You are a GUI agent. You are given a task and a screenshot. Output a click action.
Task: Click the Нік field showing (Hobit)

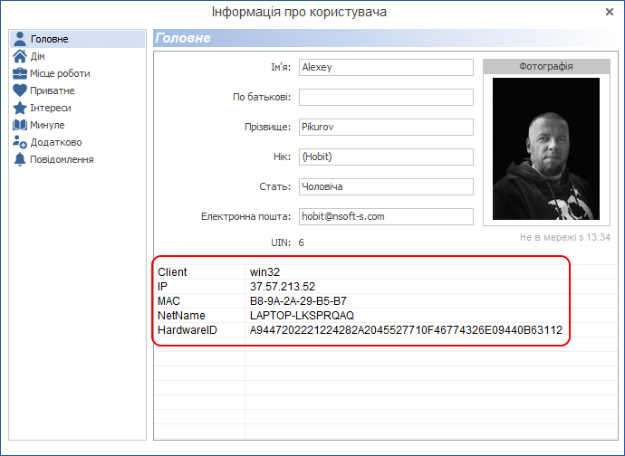(x=386, y=157)
